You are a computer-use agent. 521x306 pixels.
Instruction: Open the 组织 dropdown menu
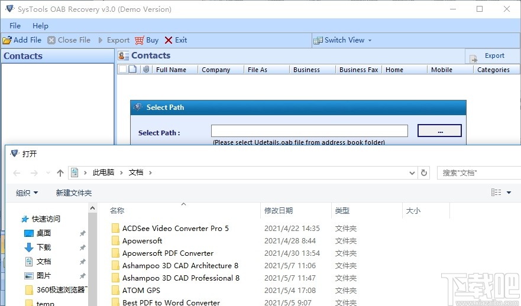point(27,193)
